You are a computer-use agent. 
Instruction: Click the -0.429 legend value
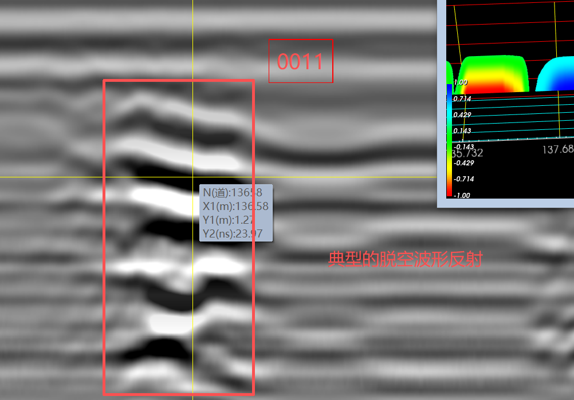tap(463, 163)
